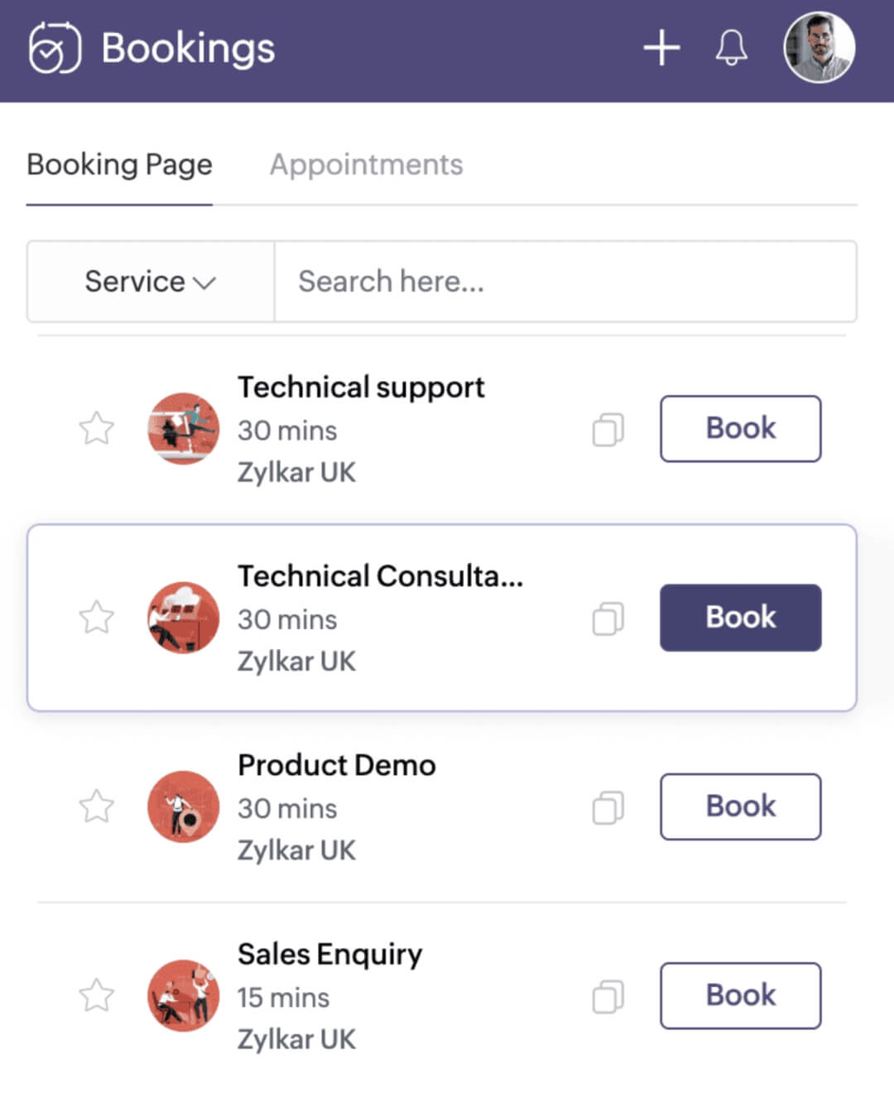Viewport: 894px width, 1097px height.
Task: Favorite the Technical support service star
Action: (x=97, y=429)
